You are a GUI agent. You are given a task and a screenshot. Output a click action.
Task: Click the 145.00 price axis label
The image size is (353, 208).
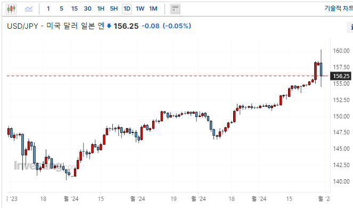point(341,149)
